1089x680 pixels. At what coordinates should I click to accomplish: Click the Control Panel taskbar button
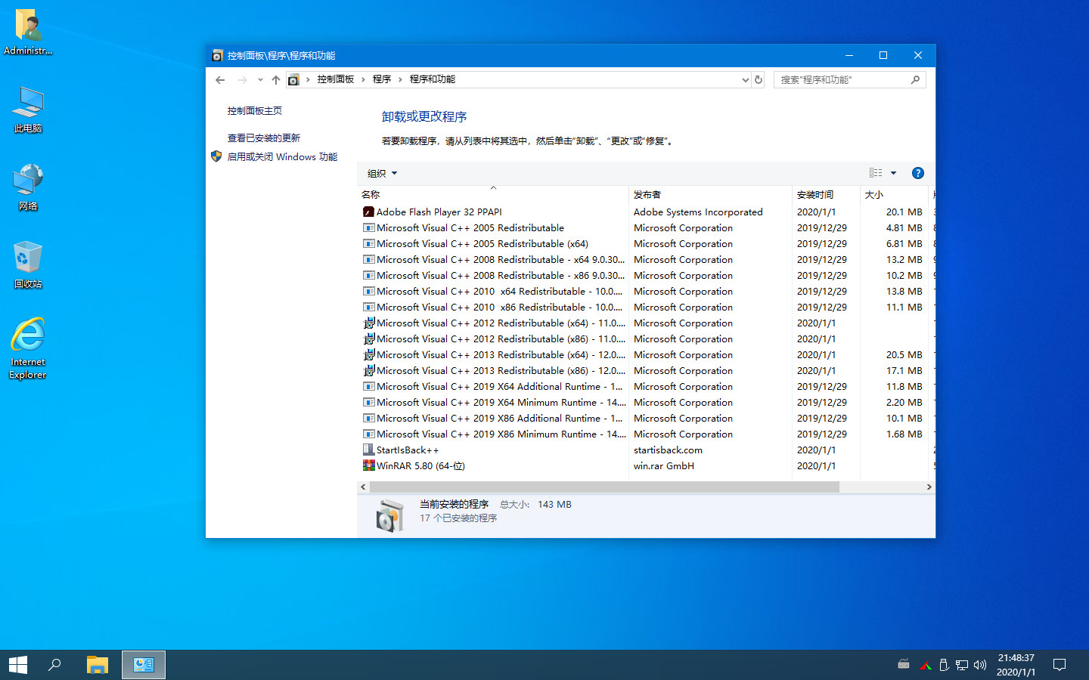[x=144, y=665]
